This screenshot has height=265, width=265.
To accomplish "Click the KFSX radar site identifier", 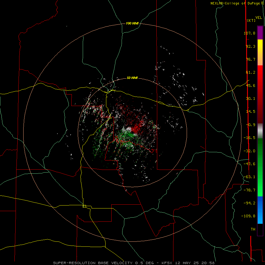I will tap(168, 263).
